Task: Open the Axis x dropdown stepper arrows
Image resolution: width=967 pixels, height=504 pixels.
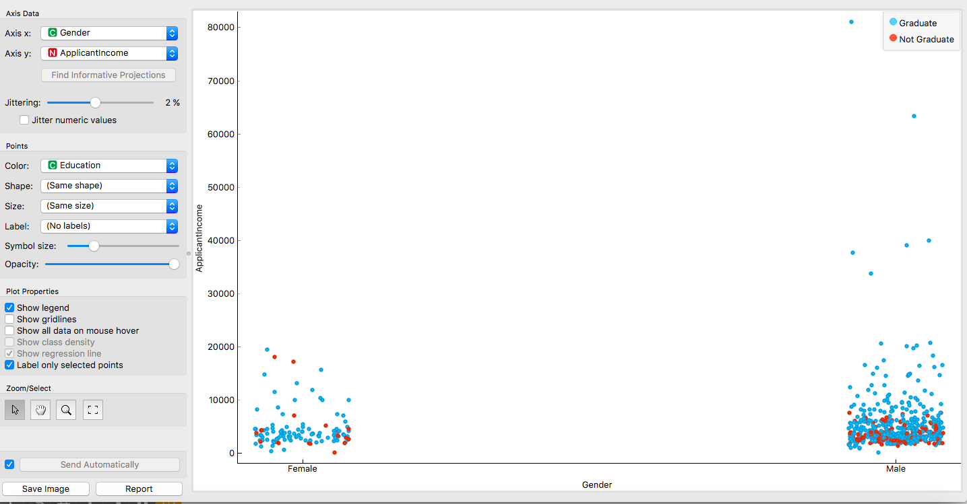Action: (171, 32)
